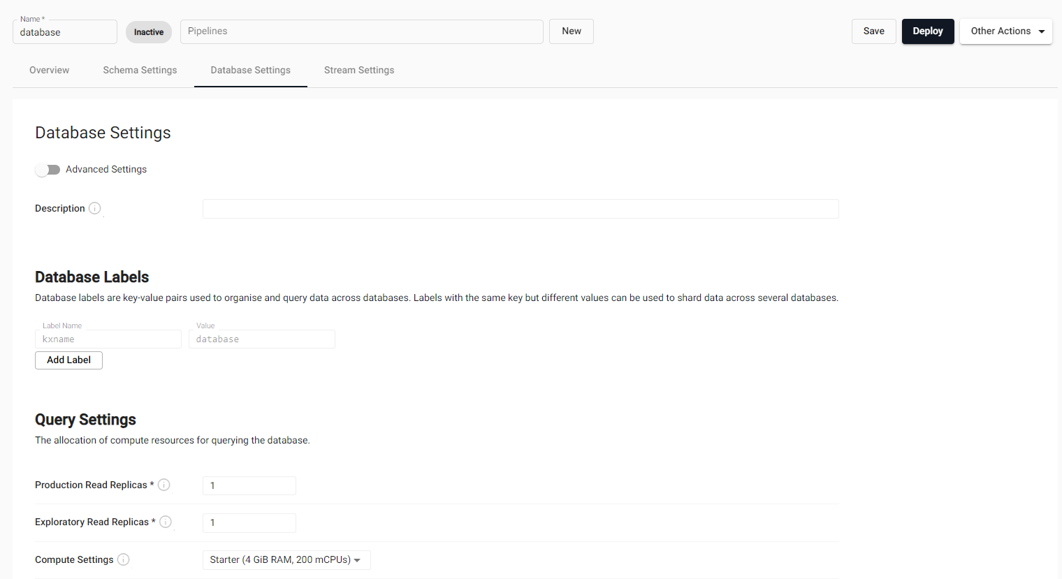Go to the Stream Settings tab
The width and height of the screenshot is (1062, 579).
pyautogui.click(x=359, y=71)
